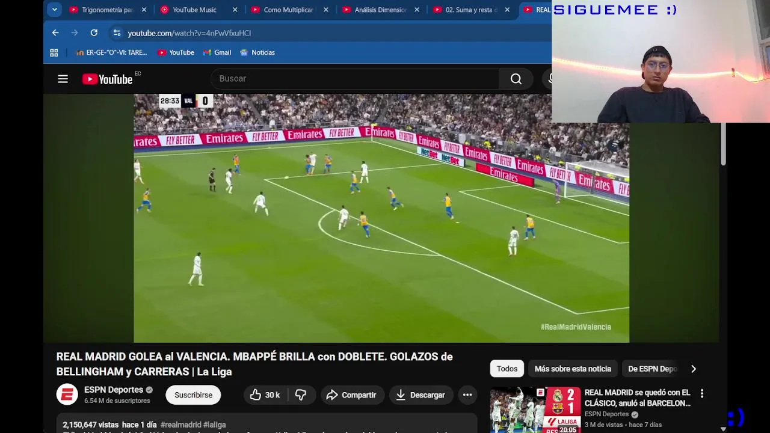The height and width of the screenshot is (433, 770).
Task: Open the #realmadrid hashtag
Action: point(180,425)
